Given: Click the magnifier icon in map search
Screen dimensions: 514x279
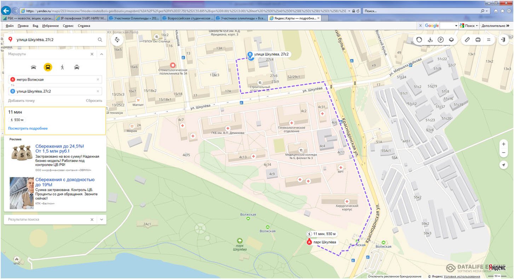Looking at the screenshot, I should point(100,40).
